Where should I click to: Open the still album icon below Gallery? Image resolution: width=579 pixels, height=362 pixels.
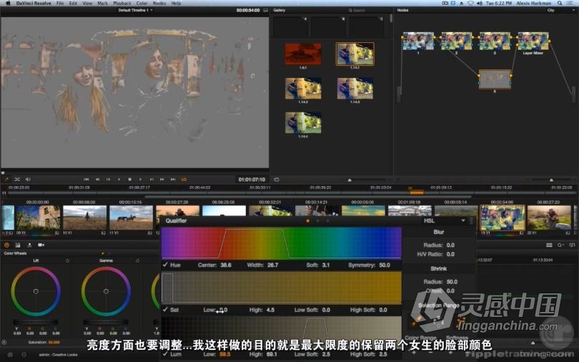click(x=277, y=180)
